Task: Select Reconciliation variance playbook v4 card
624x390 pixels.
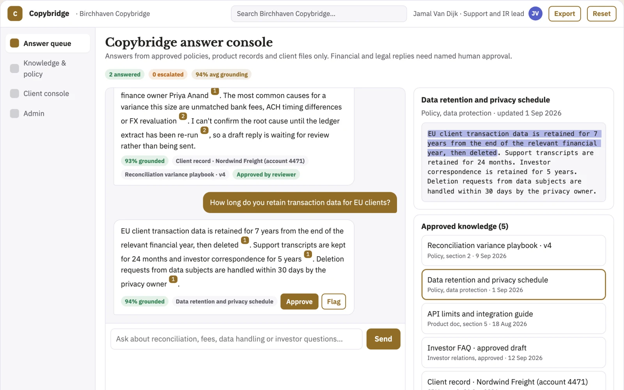Action: click(513, 250)
